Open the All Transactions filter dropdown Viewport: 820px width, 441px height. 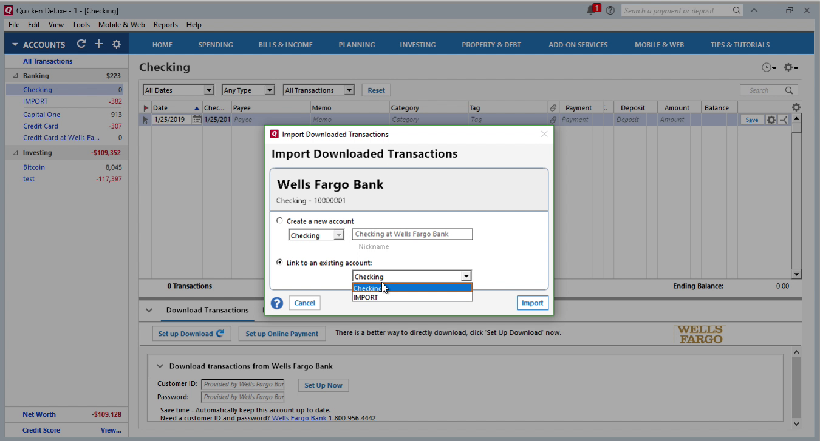tap(319, 90)
